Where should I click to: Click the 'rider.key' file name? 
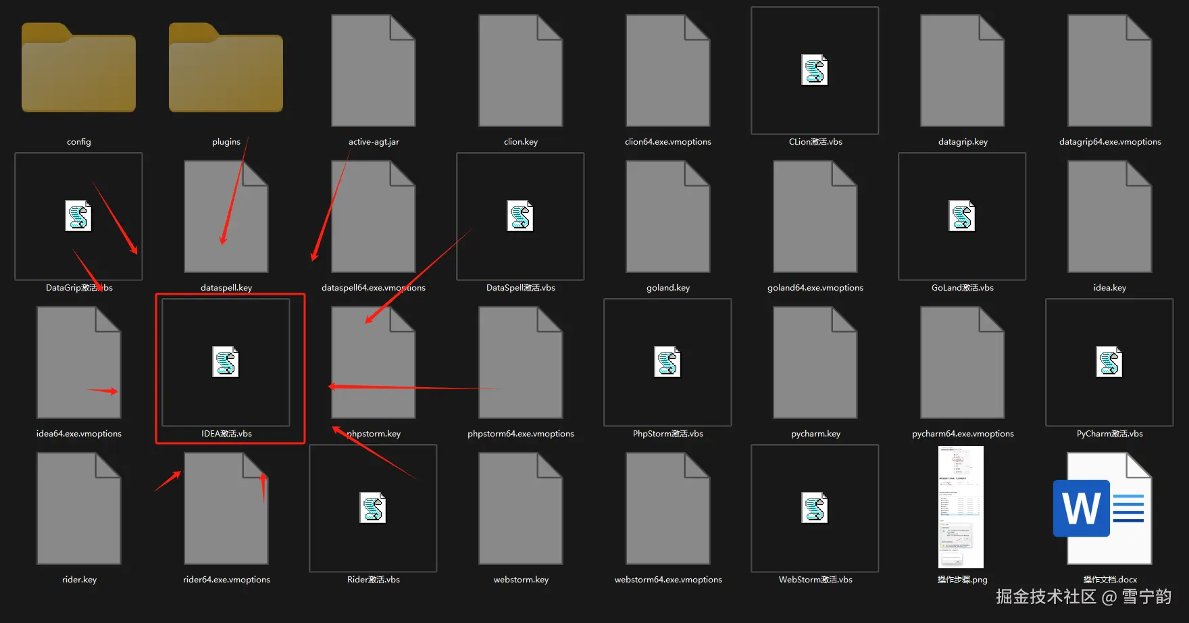coord(79,580)
